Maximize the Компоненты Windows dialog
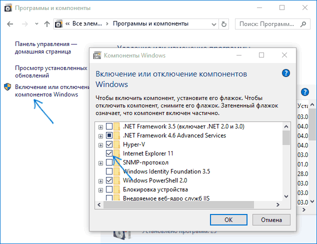This screenshot has height=244, width=317. [x=261, y=55]
